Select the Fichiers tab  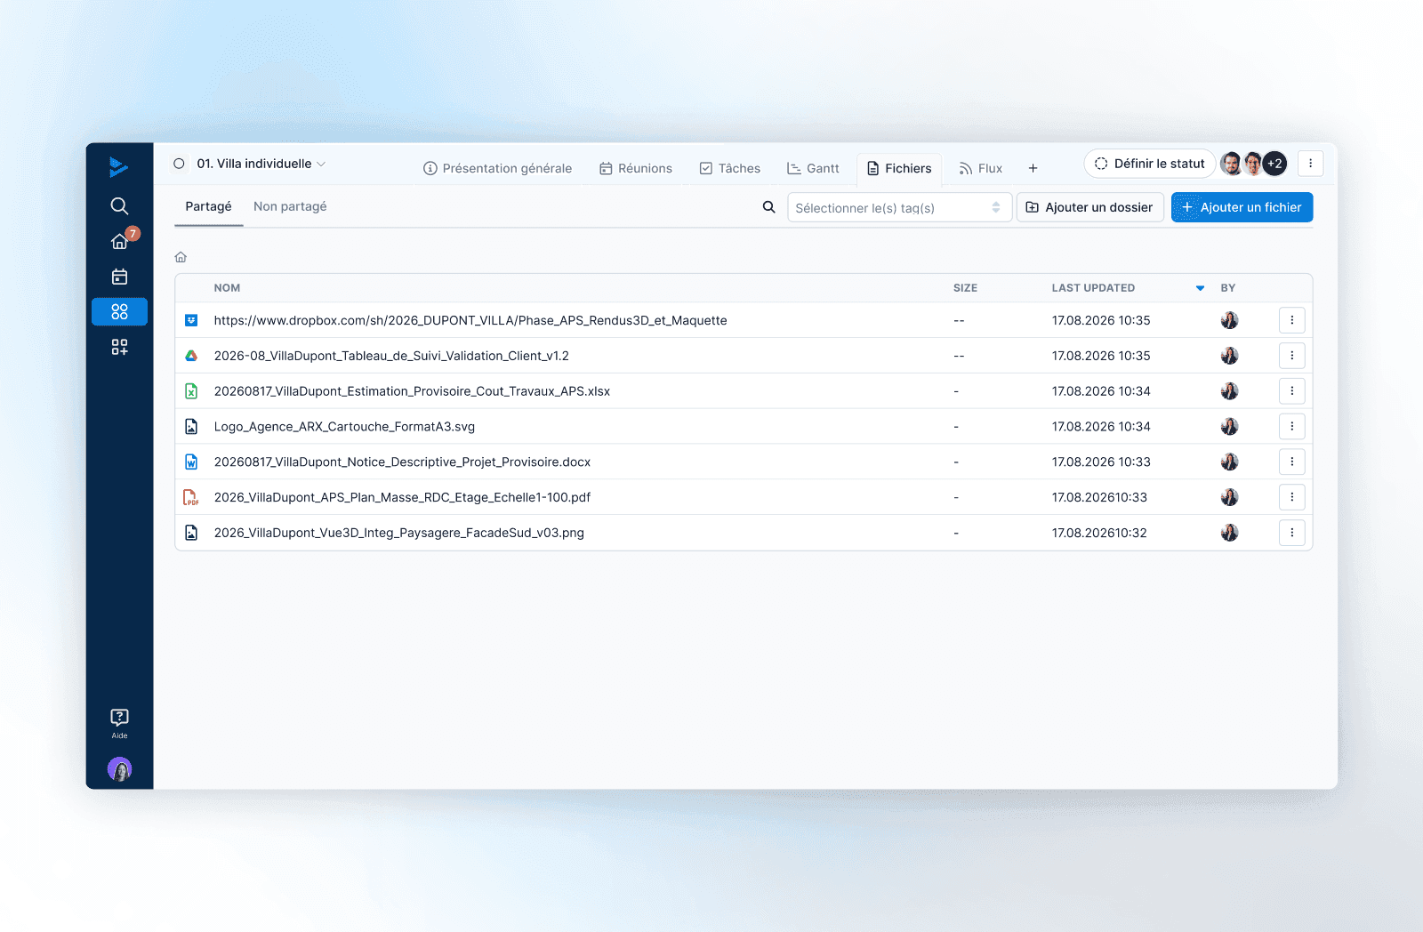coord(899,168)
